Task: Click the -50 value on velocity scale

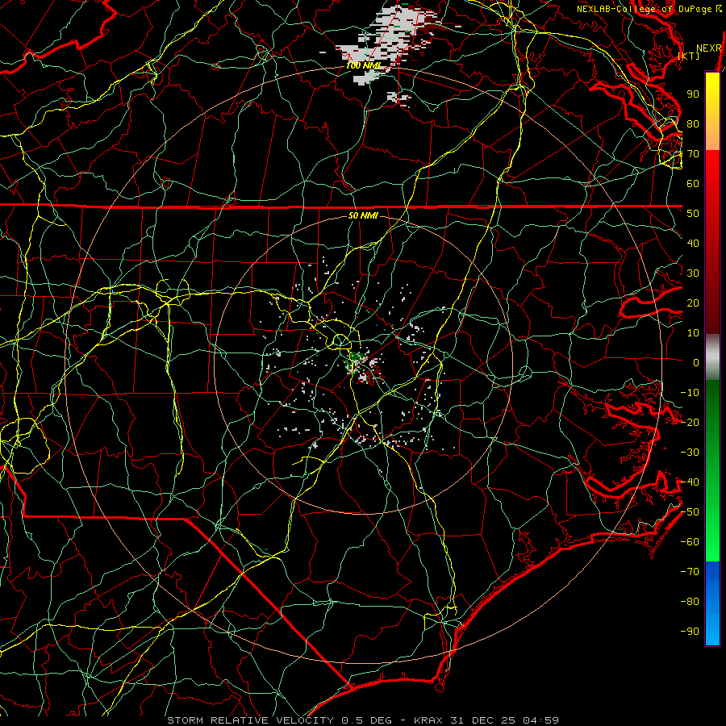Action: pos(690,512)
